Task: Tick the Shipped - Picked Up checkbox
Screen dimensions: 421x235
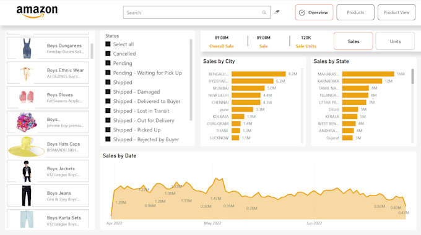Action: pos(108,130)
